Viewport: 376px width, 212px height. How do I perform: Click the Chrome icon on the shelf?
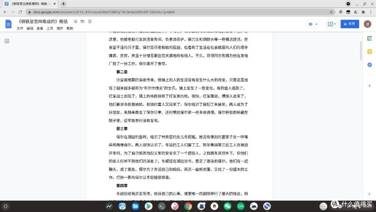point(188,206)
